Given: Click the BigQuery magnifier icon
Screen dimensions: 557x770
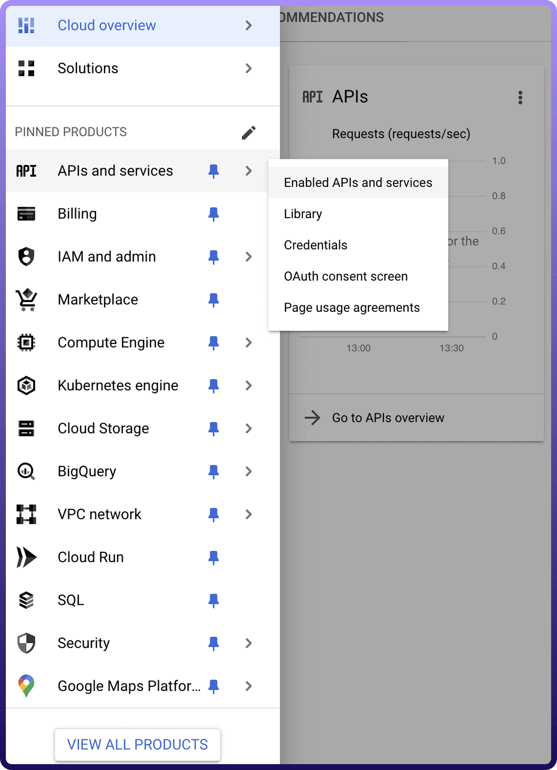Looking at the screenshot, I should (x=26, y=471).
